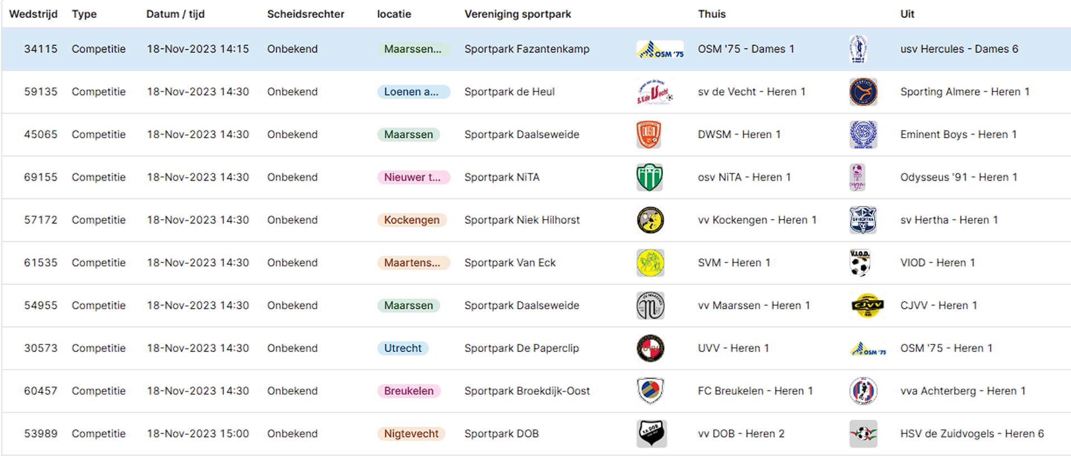Open match 34115 row
This screenshot has height=456, width=1071.
pos(535,49)
